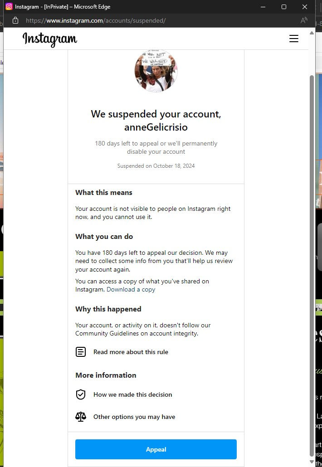Click the Instagram favicon in title bar
Viewport: 322px width, 467px height.
(9, 6)
